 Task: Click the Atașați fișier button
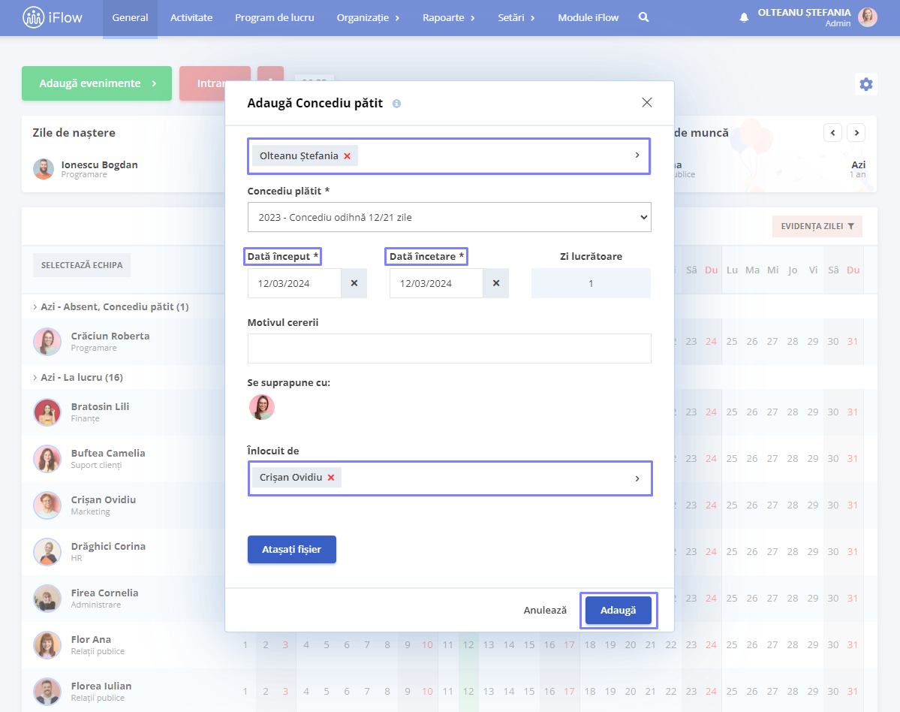[x=291, y=550]
